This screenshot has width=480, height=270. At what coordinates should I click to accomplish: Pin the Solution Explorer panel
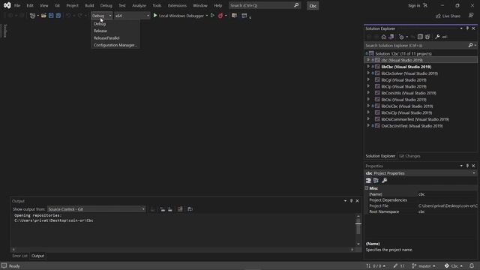pos(467,28)
